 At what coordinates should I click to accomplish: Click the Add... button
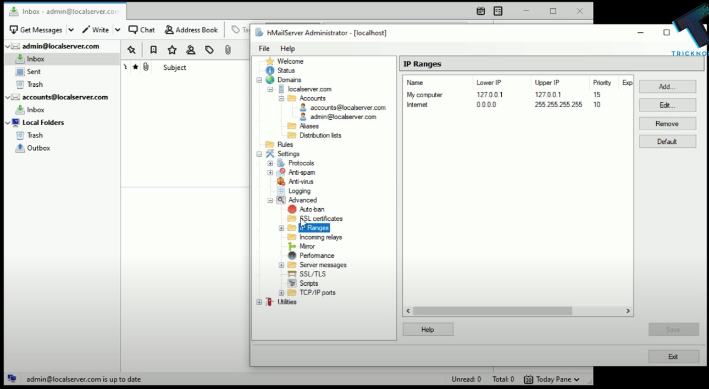(x=667, y=87)
